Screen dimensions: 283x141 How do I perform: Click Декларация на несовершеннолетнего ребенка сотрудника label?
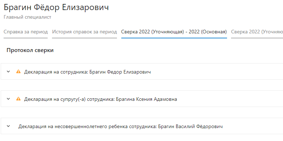click(87, 126)
